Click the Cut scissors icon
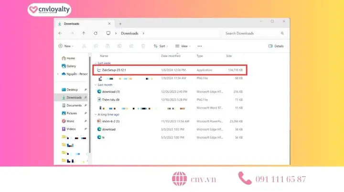 [x=84, y=46]
